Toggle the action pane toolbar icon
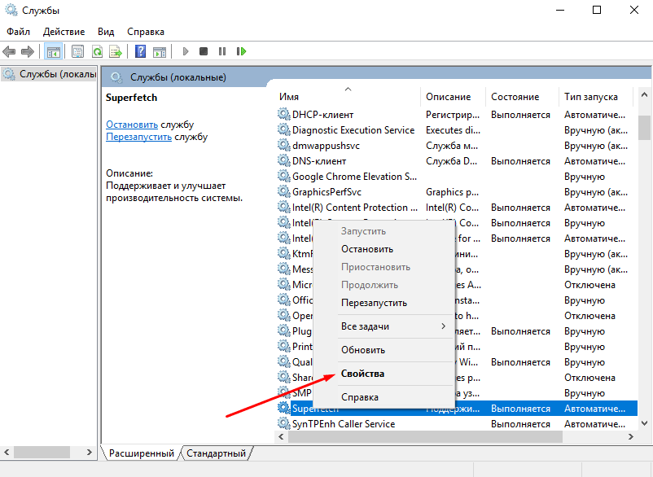Viewport: 653px width, 477px height. (160, 51)
